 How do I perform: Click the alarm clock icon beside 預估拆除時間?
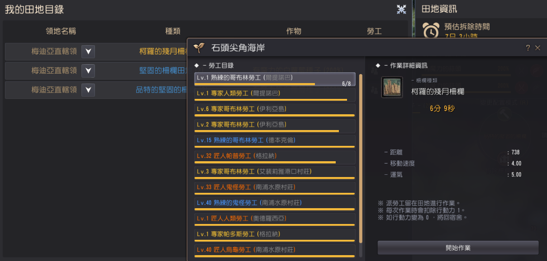coord(431,30)
